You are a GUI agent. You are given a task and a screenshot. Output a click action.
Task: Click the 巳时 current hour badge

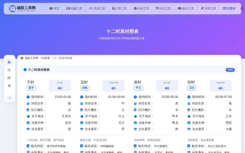click(x=230, y=70)
